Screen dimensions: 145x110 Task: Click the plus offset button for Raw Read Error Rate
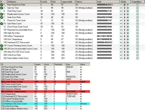click(x=128, y=5)
